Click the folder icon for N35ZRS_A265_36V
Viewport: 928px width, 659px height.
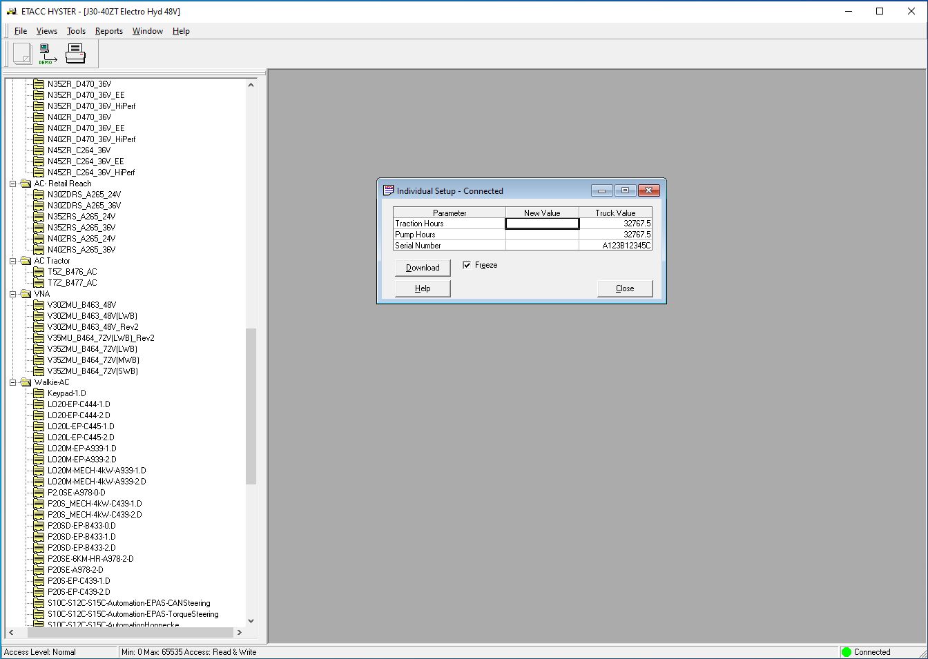pos(39,228)
